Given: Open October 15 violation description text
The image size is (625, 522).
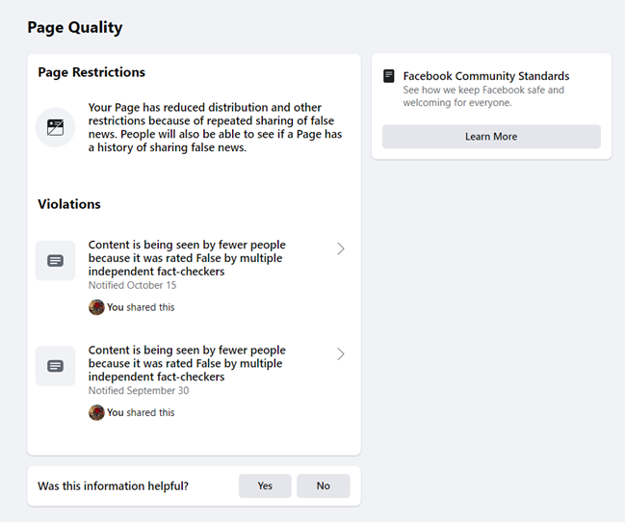Looking at the screenshot, I should (x=187, y=258).
